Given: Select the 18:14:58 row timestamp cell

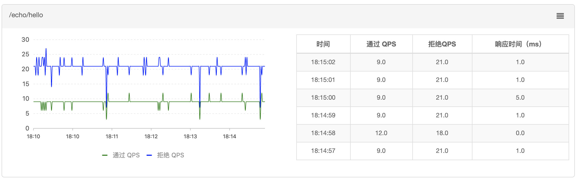Looking at the screenshot, I should click(323, 133).
